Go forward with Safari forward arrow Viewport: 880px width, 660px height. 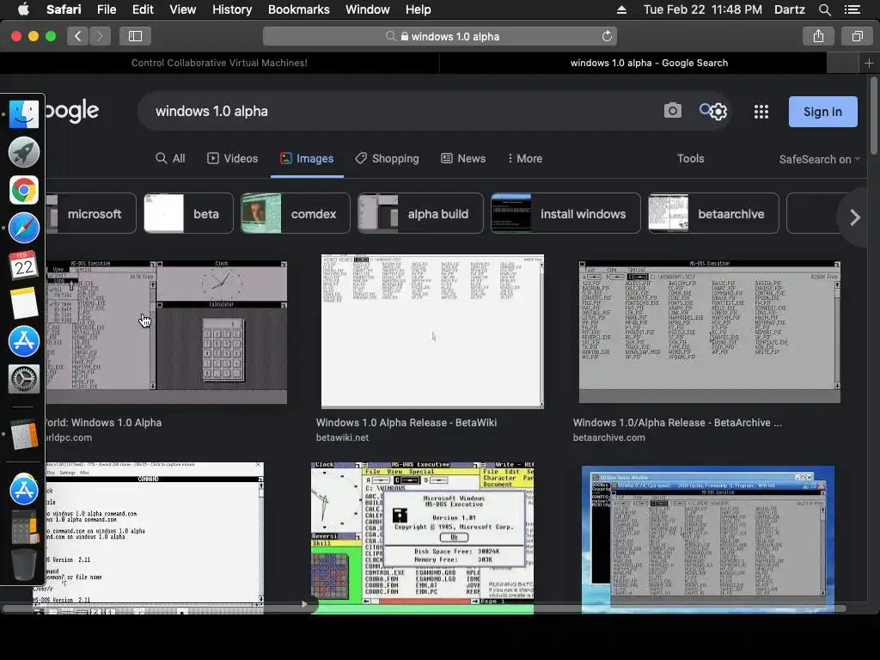pyautogui.click(x=100, y=36)
